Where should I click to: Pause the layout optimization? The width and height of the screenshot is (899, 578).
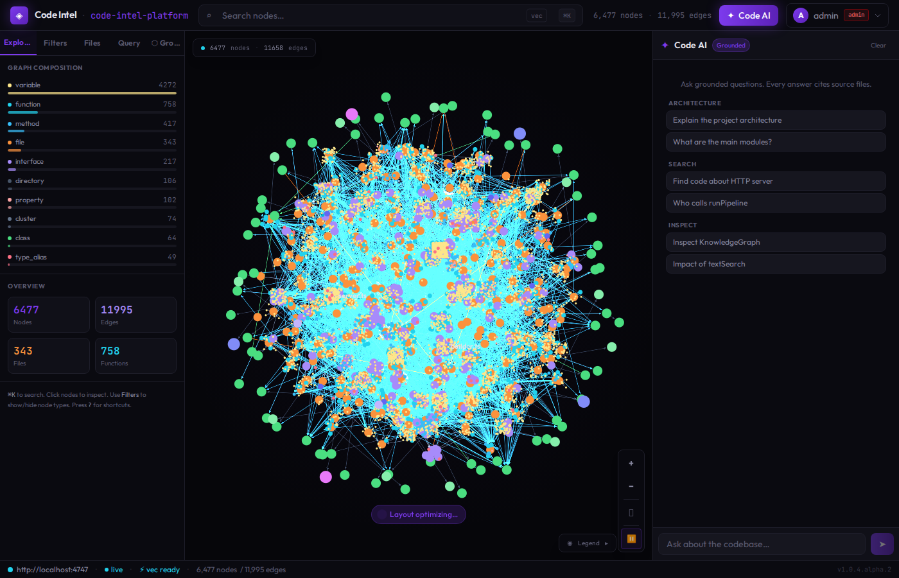coord(631,539)
